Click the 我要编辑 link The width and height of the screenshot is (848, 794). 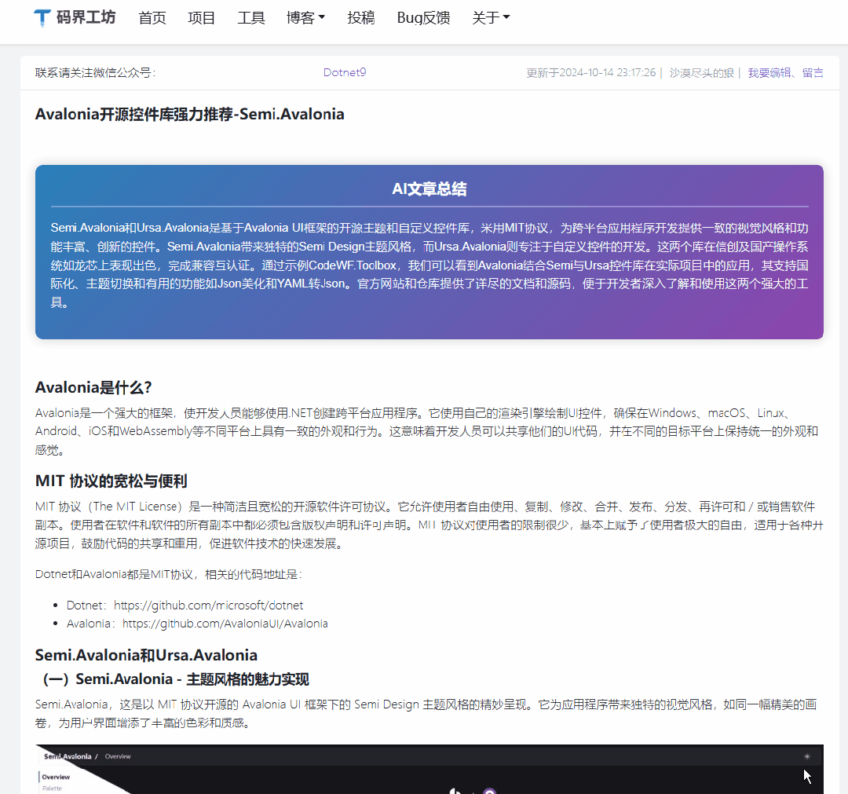pos(769,73)
